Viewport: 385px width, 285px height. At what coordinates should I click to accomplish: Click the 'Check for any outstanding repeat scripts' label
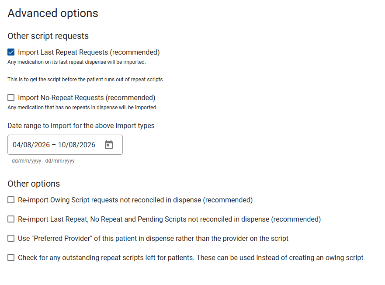[191, 257]
